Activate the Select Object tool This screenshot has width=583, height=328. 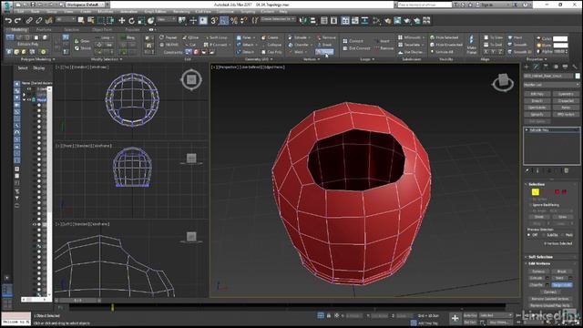81,21
